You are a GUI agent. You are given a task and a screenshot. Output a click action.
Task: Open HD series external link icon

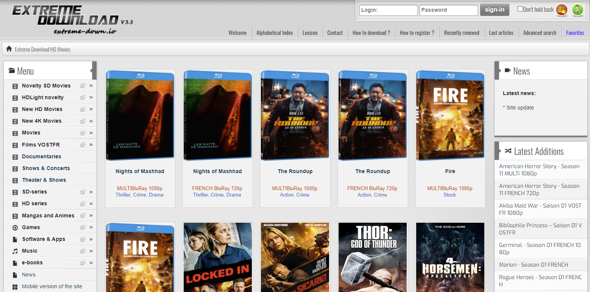(x=83, y=204)
